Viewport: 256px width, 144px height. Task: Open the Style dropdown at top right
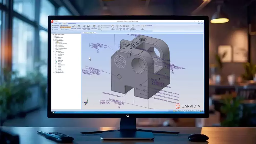pos(199,23)
